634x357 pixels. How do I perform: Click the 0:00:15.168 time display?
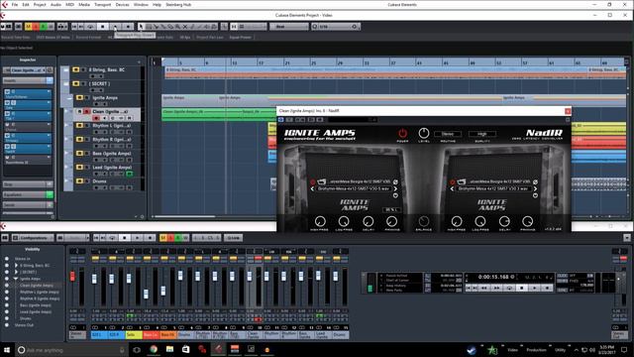pos(493,277)
